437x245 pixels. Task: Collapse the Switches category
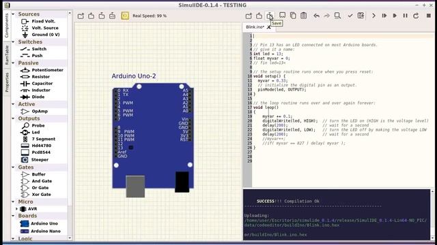point(13,42)
